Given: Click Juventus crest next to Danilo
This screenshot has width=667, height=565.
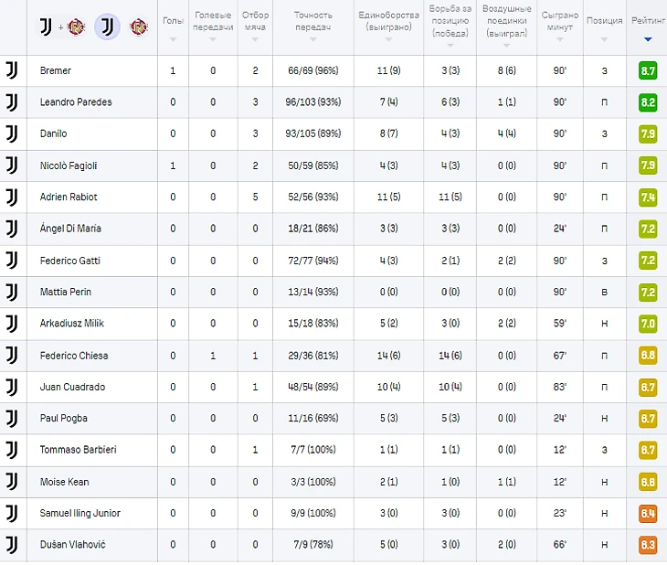Looking at the screenshot, I should (12, 133).
